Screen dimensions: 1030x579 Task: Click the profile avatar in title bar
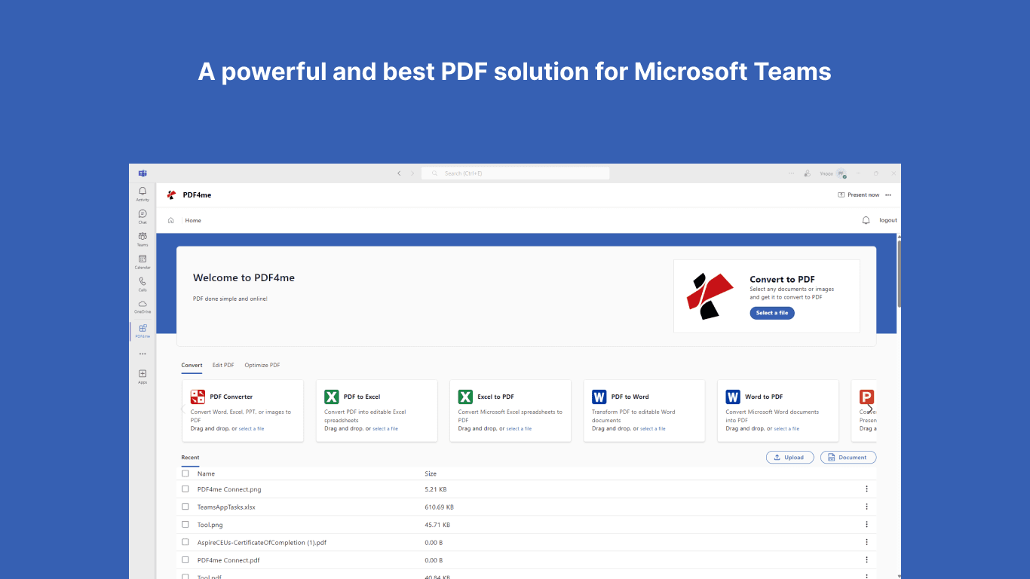pos(841,173)
